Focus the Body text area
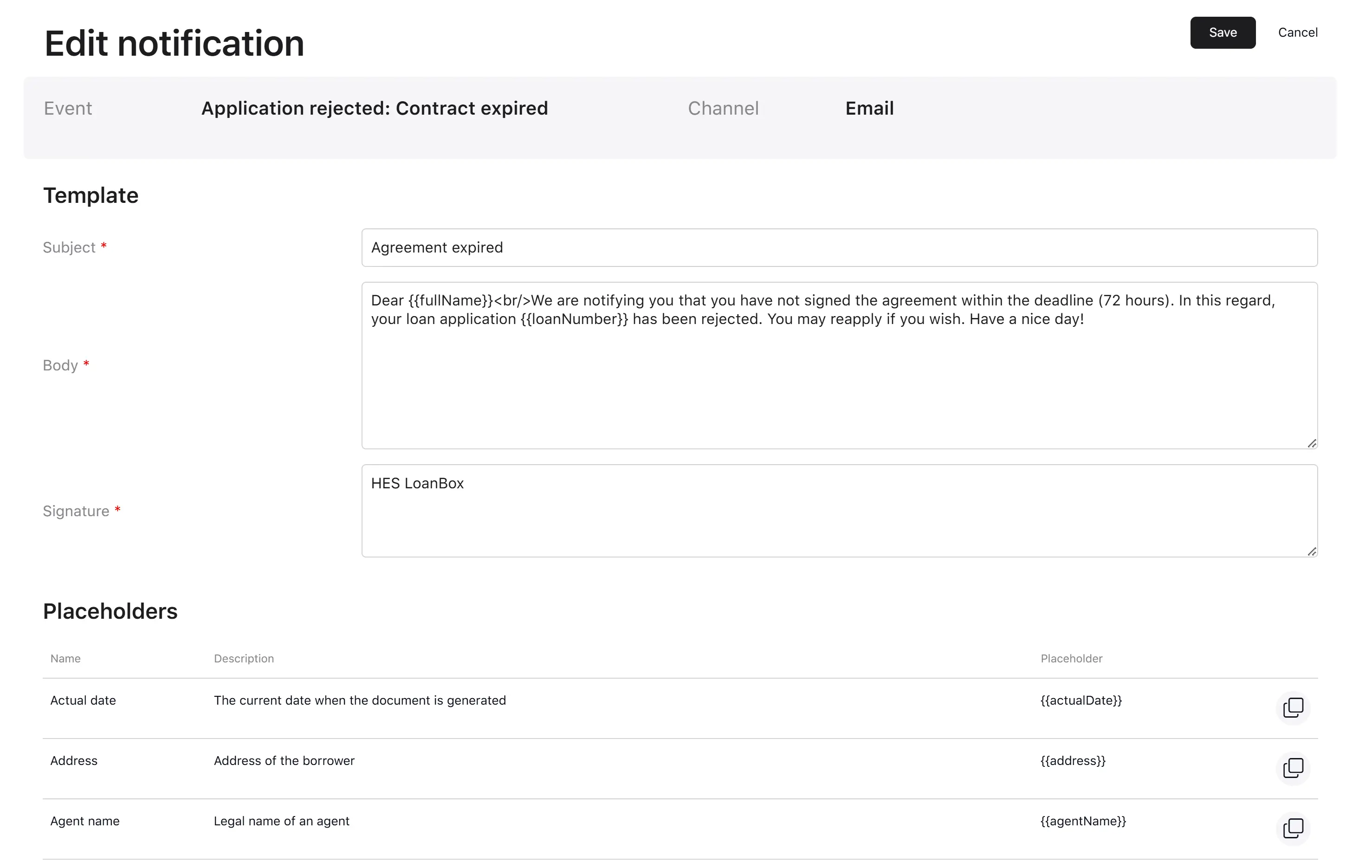 [x=839, y=365]
